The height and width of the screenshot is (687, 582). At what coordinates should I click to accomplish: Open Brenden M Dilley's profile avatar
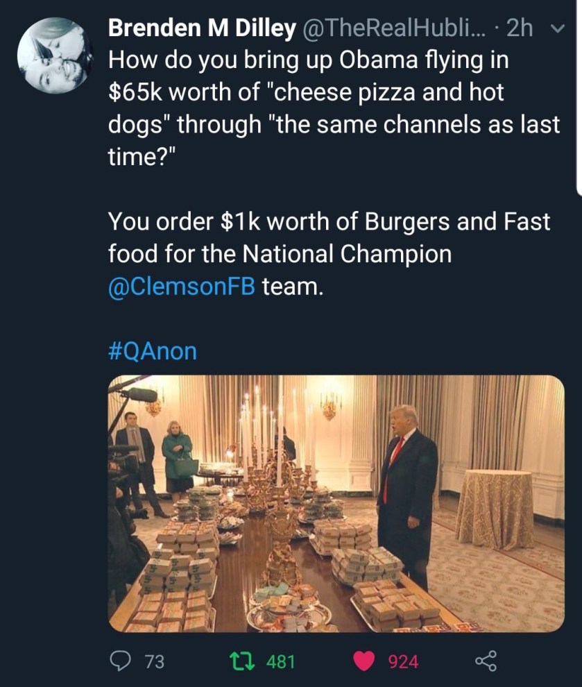(54, 55)
